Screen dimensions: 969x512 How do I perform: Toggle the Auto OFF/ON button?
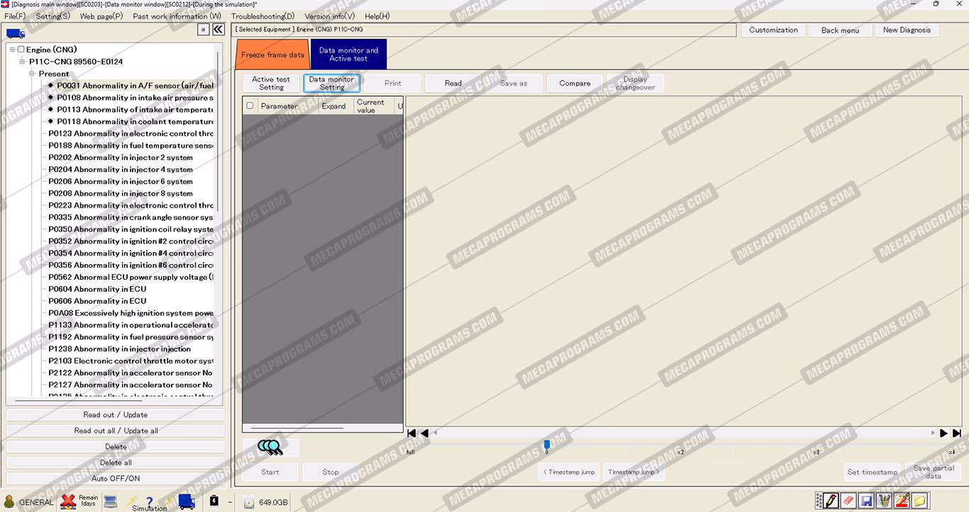pos(116,479)
